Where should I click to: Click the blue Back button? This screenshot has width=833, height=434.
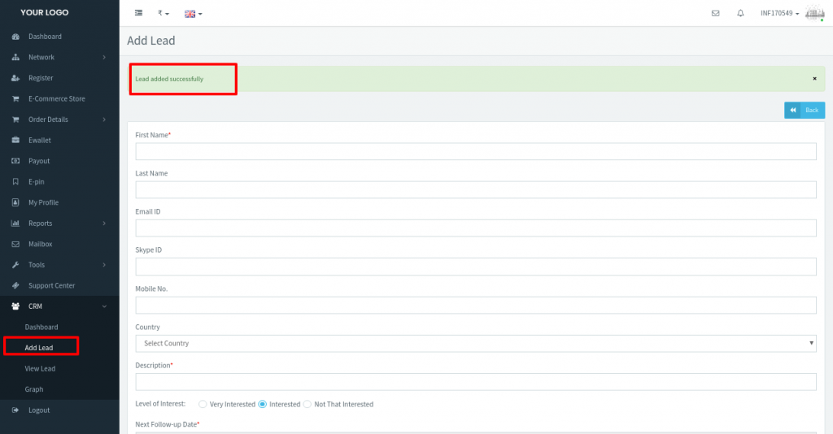tap(805, 110)
